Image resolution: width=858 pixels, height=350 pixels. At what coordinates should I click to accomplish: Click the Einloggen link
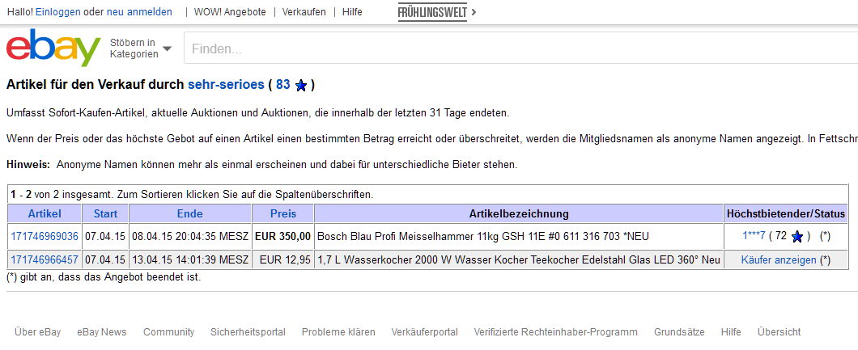pos(58,12)
